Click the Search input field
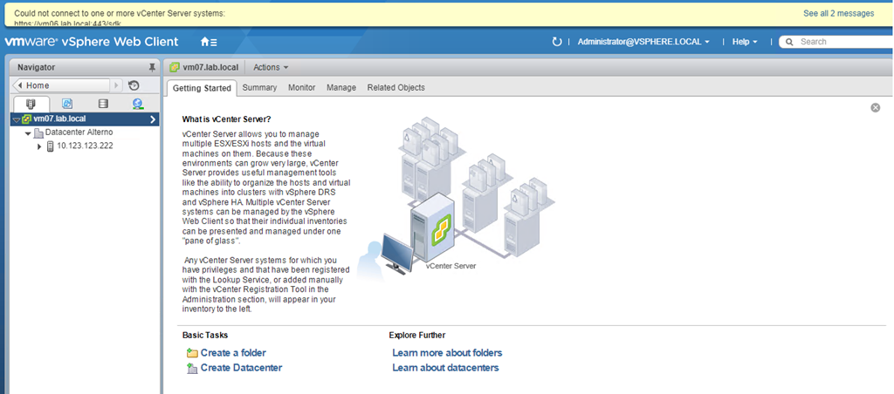The width and height of the screenshot is (894, 394). (842, 42)
